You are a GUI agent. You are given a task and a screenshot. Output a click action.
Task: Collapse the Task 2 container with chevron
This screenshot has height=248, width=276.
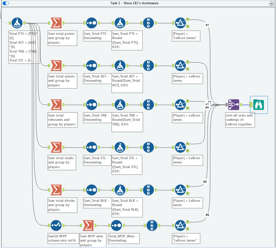coord(270,3)
